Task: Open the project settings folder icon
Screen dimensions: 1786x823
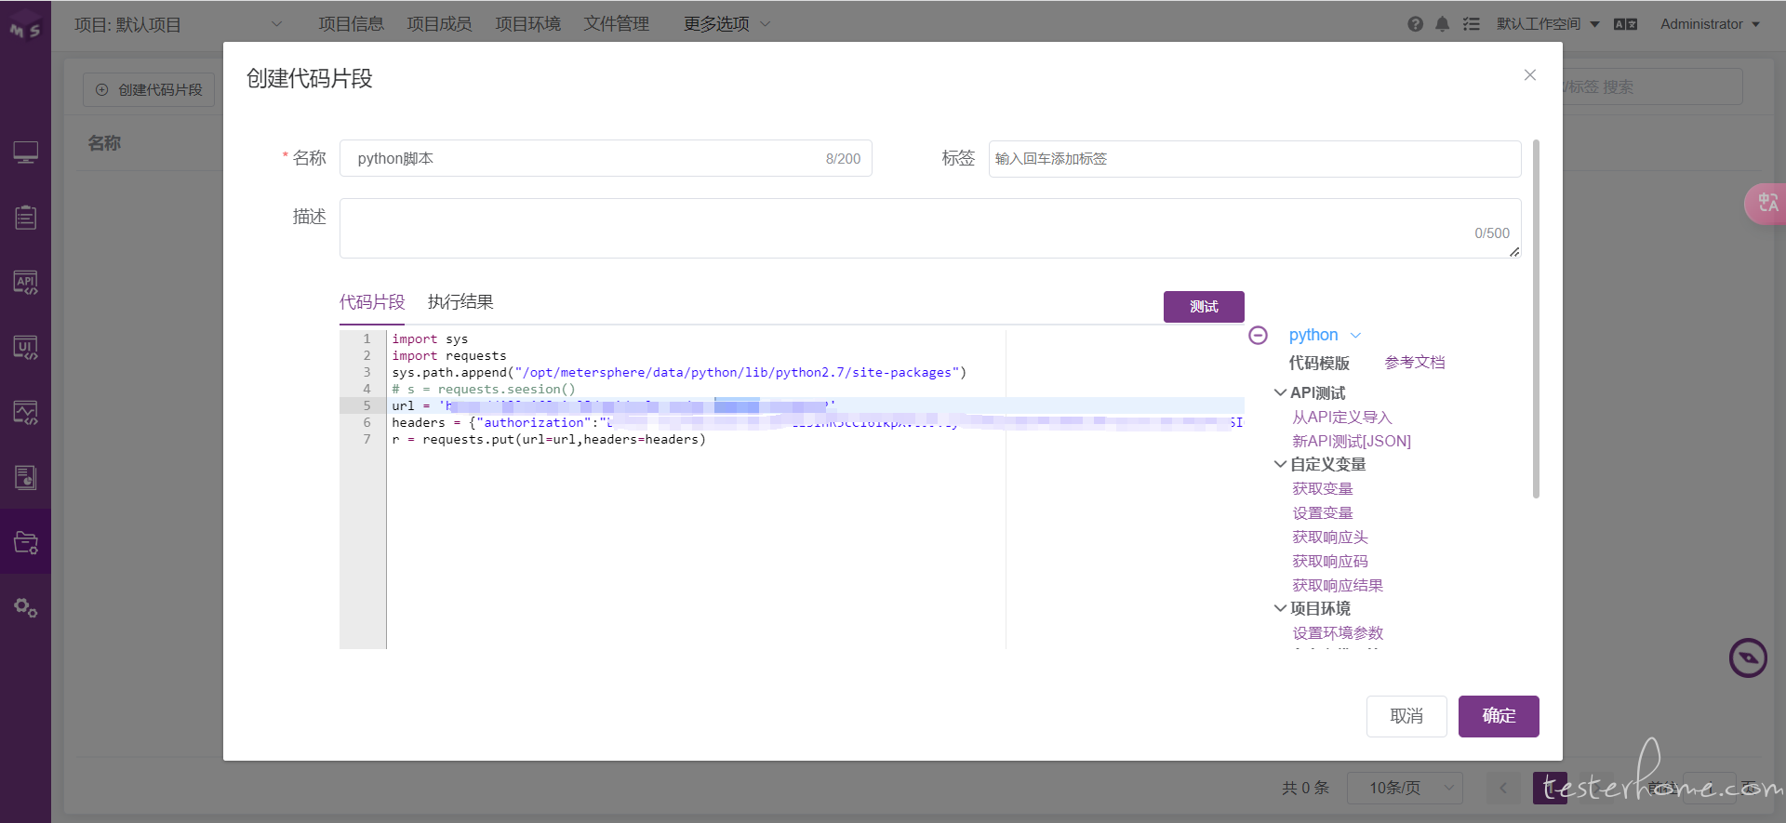Action: (25, 542)
